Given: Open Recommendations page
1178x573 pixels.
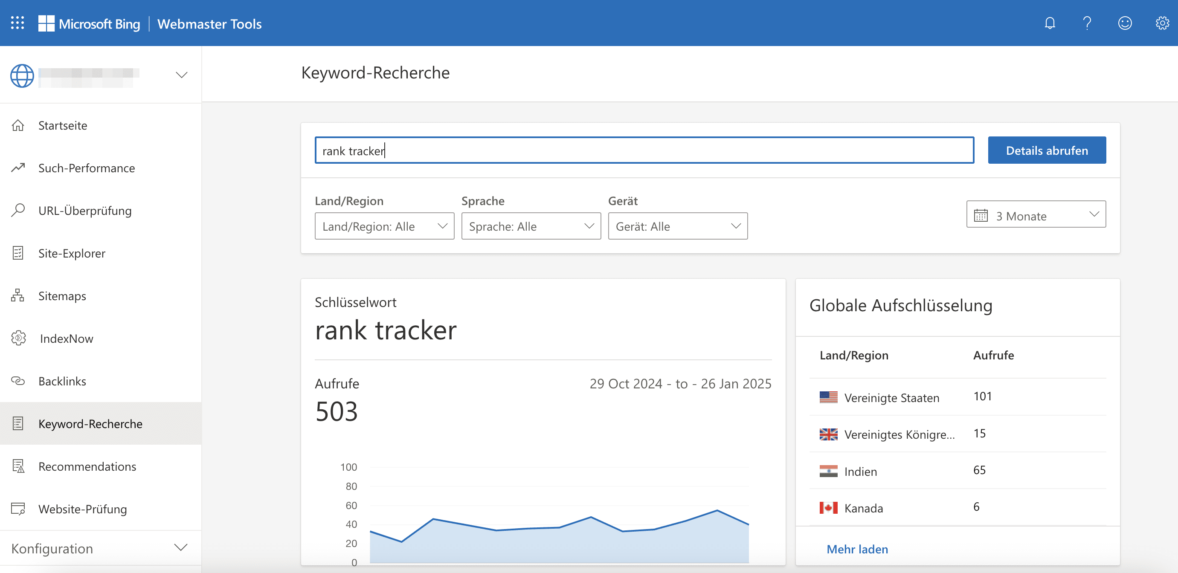Looking at the screenshot, I should (x=101, y=466).
